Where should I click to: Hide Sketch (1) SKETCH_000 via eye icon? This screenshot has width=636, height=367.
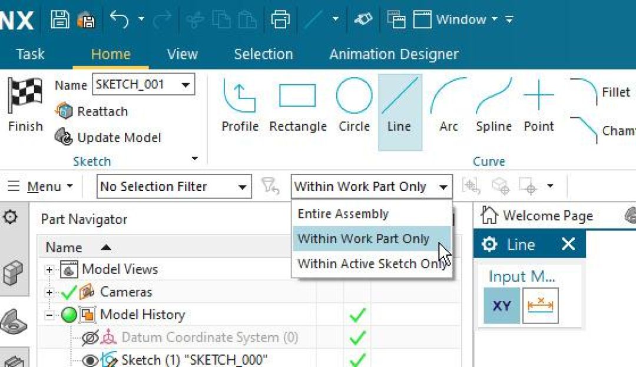pyautogui.click(x=90, y=360)
